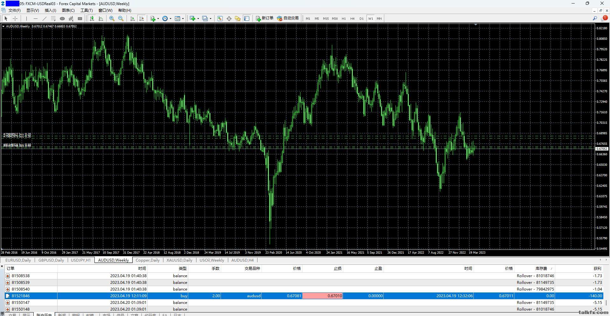Show the Data Window panel
Screen dimensions: 610x316
pos(229,18)
